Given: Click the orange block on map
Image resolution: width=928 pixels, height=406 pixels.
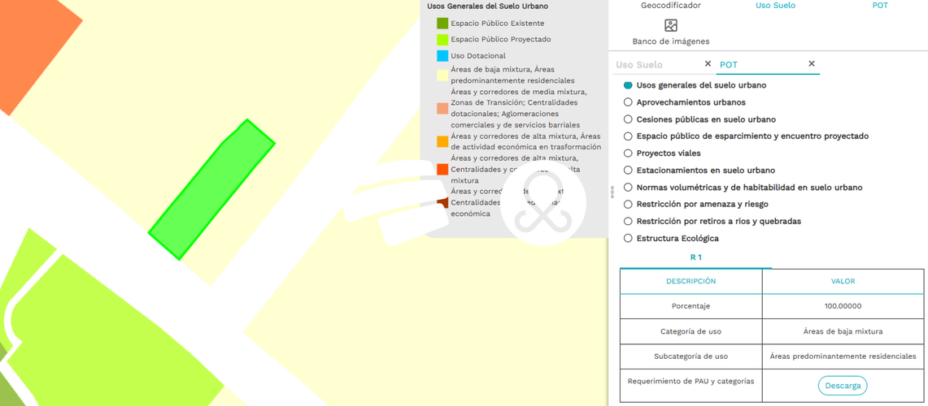Looking at the screenshot, I should pos(33,47).
